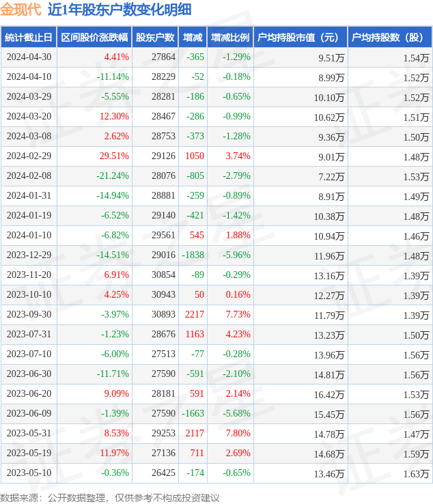The height and width of the screenshot is (504, 433).
Task: Click the 金现代 stock name in title
Action: click(20, 10)
